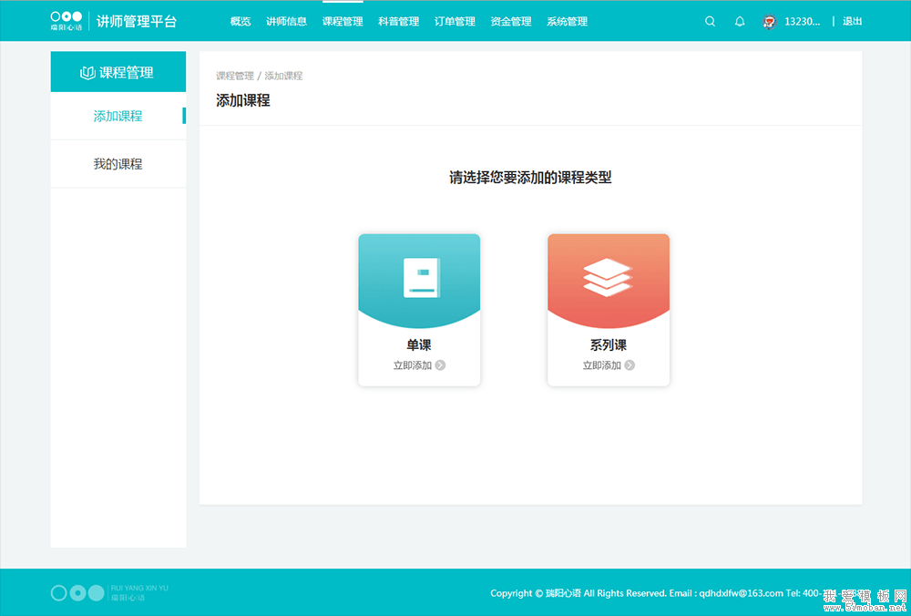The height and width of the screenshot is (616, 911).
Task: Click the 课程管理 sidebar header icon
Action: pos(87,73)
